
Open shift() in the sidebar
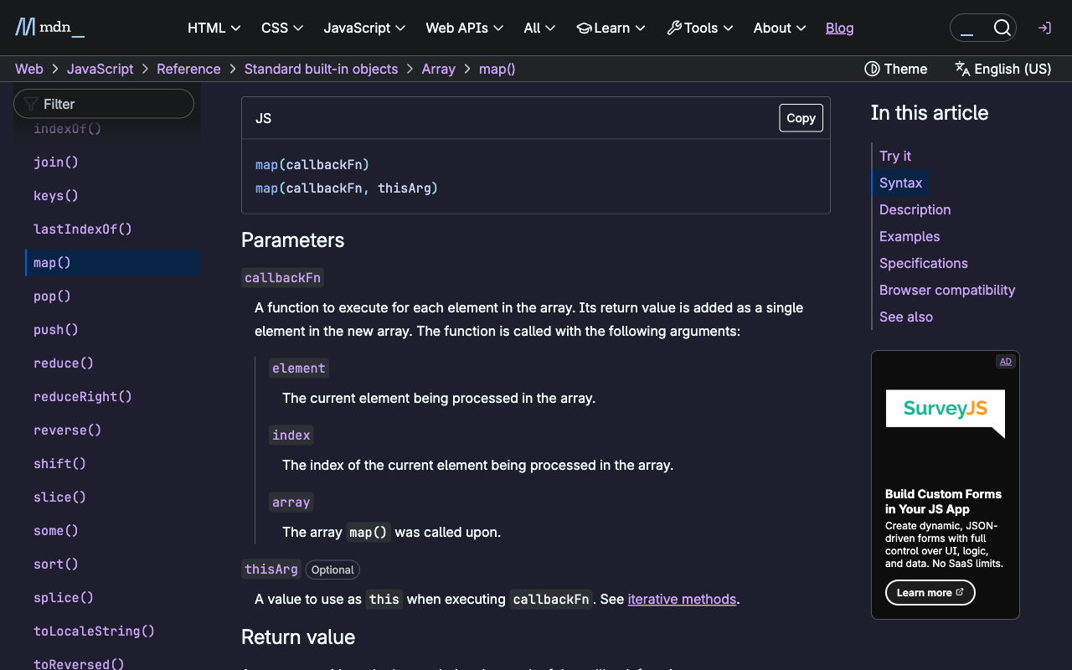[59, 463]
